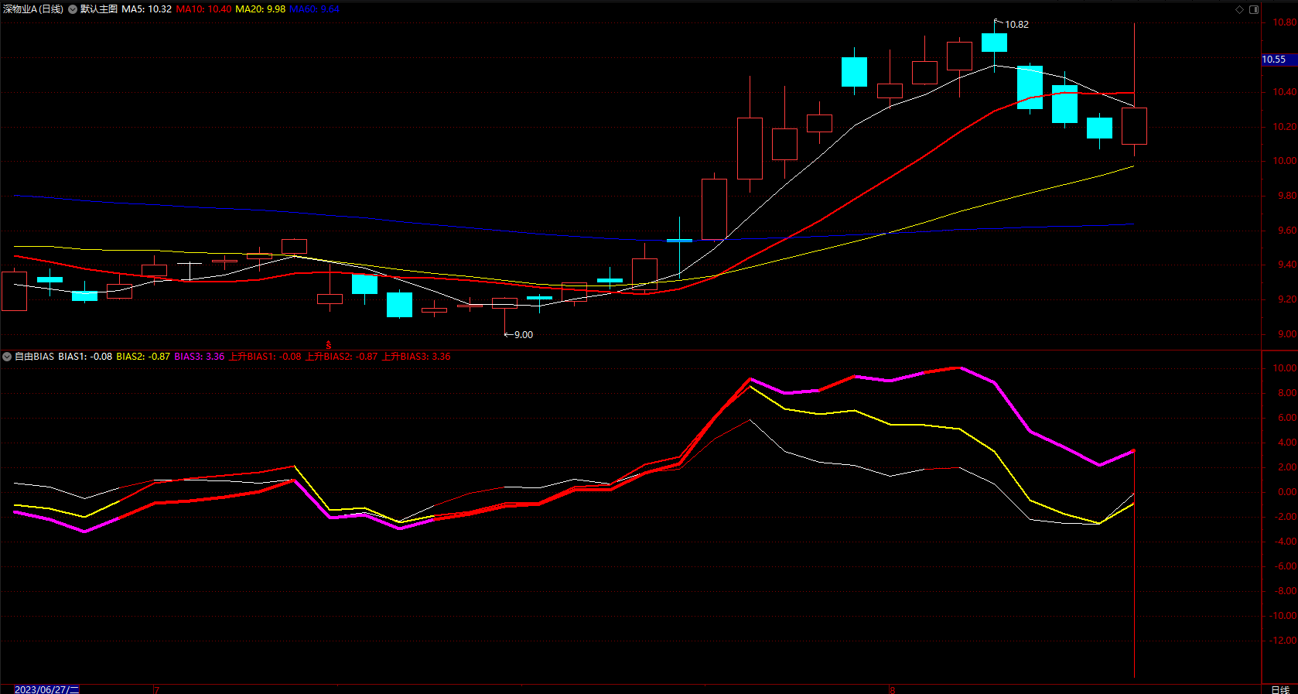Select the BIAS1: -0.08 legend value

[x=85, y=357]
